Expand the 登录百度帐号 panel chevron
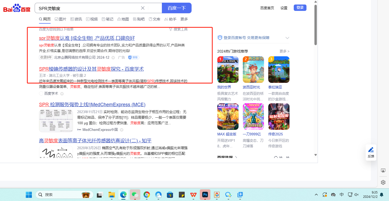 pyautogui.click(x=287, y=38)
